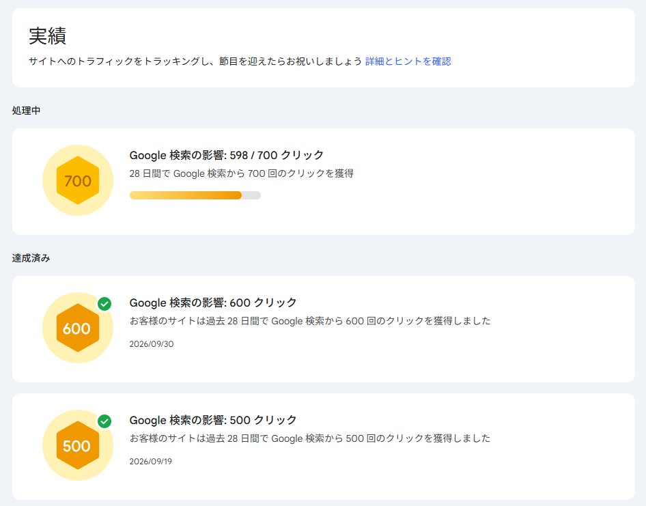Image resolution: width=646 pixels, height=506 pixels.
Task: Click title 'Google 検索の影響: 500 クリック'
Action: click(213, 420)
